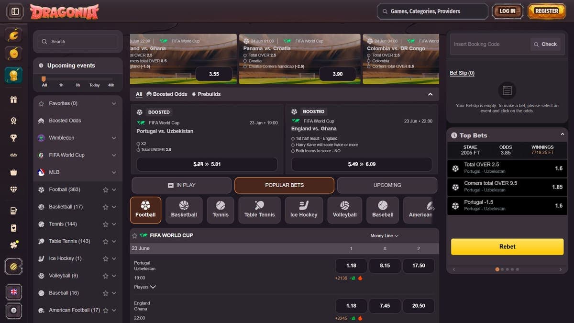574x323 pixels.
Task: Open the UPCOMING tab
Action: 387,185
